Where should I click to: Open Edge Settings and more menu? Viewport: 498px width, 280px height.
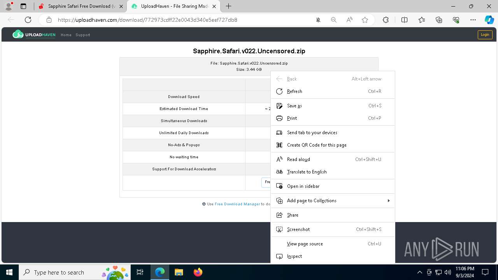[x=473, y=20]
